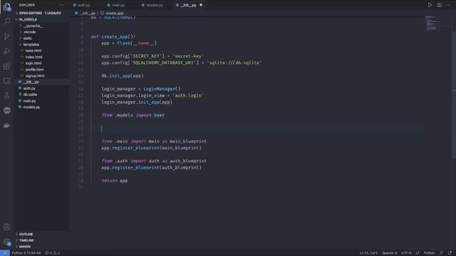
Task: Click the code minimap overview
Action: coord(433,23)
